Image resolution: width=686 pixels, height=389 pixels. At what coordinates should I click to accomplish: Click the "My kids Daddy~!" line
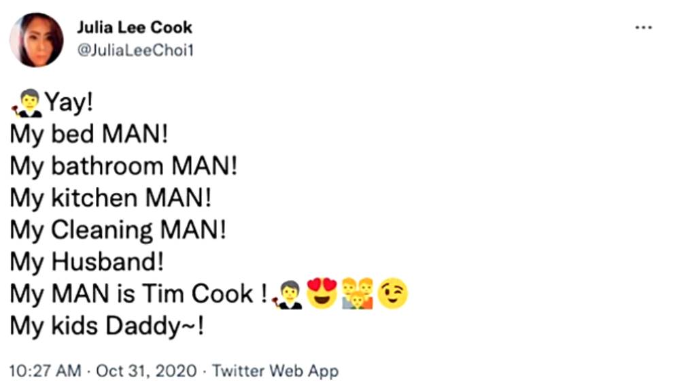107,326
